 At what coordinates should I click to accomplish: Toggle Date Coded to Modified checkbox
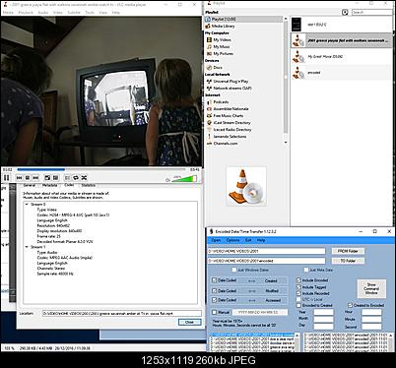click(214, 290)
